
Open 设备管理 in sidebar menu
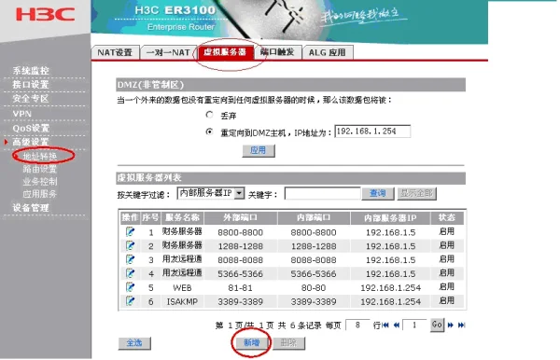pos(31,208)
